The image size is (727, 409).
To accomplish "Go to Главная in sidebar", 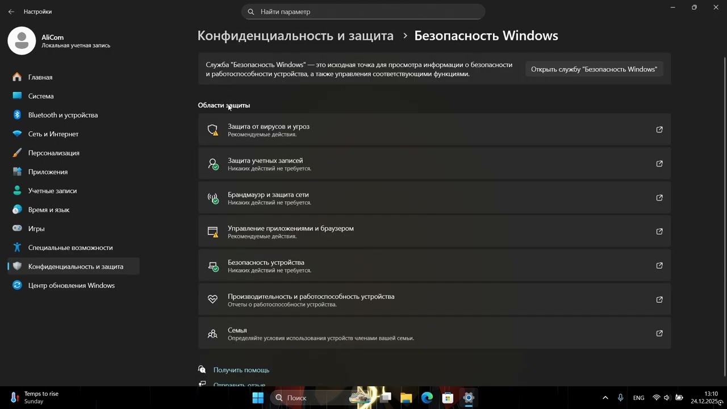I will point(73,77).
